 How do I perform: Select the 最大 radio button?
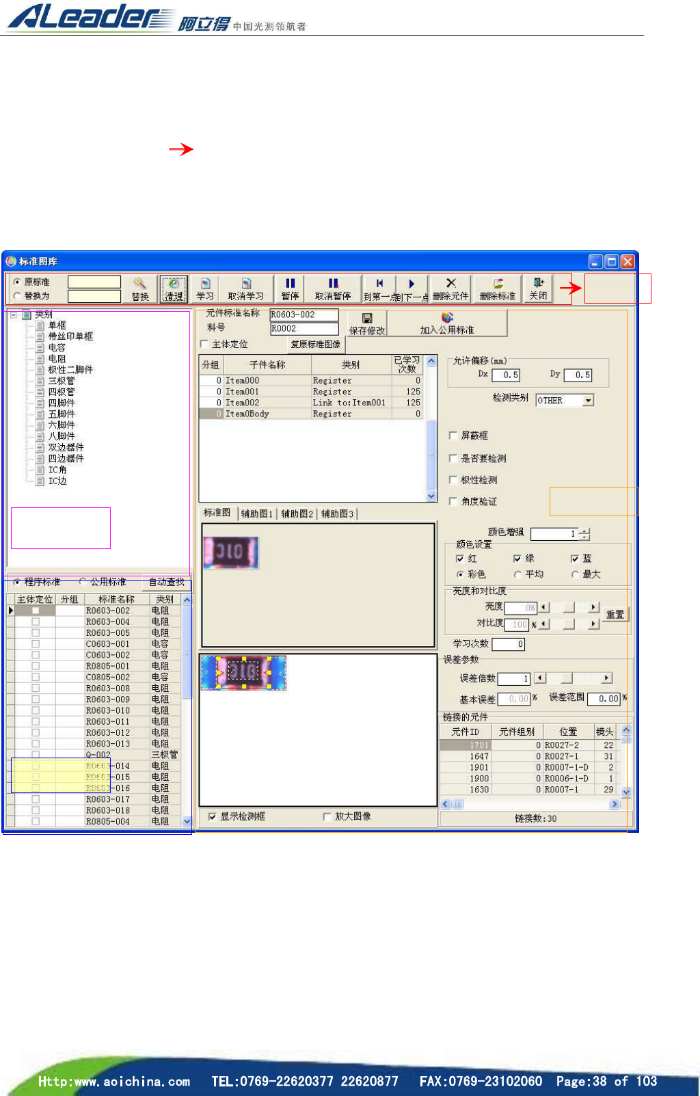(x=575, y=574)
